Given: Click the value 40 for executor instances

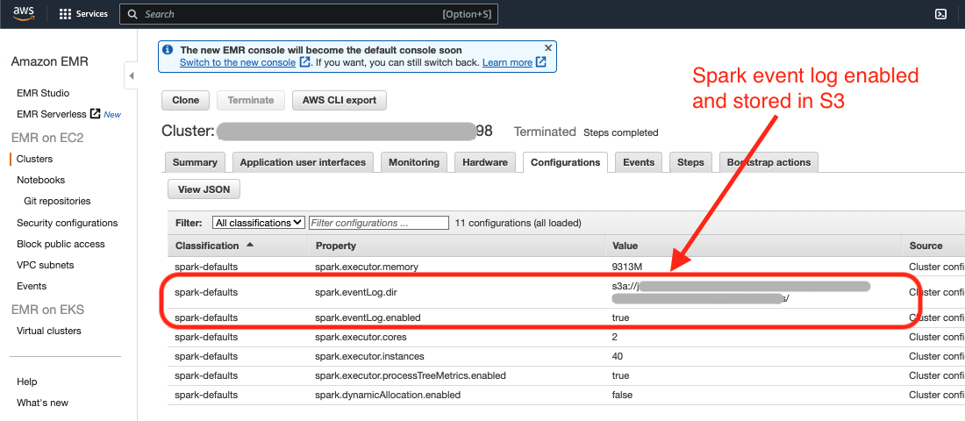Looking at the screenshot, I should 618,356.
